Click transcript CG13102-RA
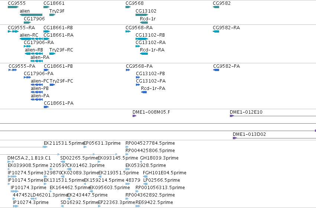The width and height of the screenshot is (316, 208). point(138,46)
